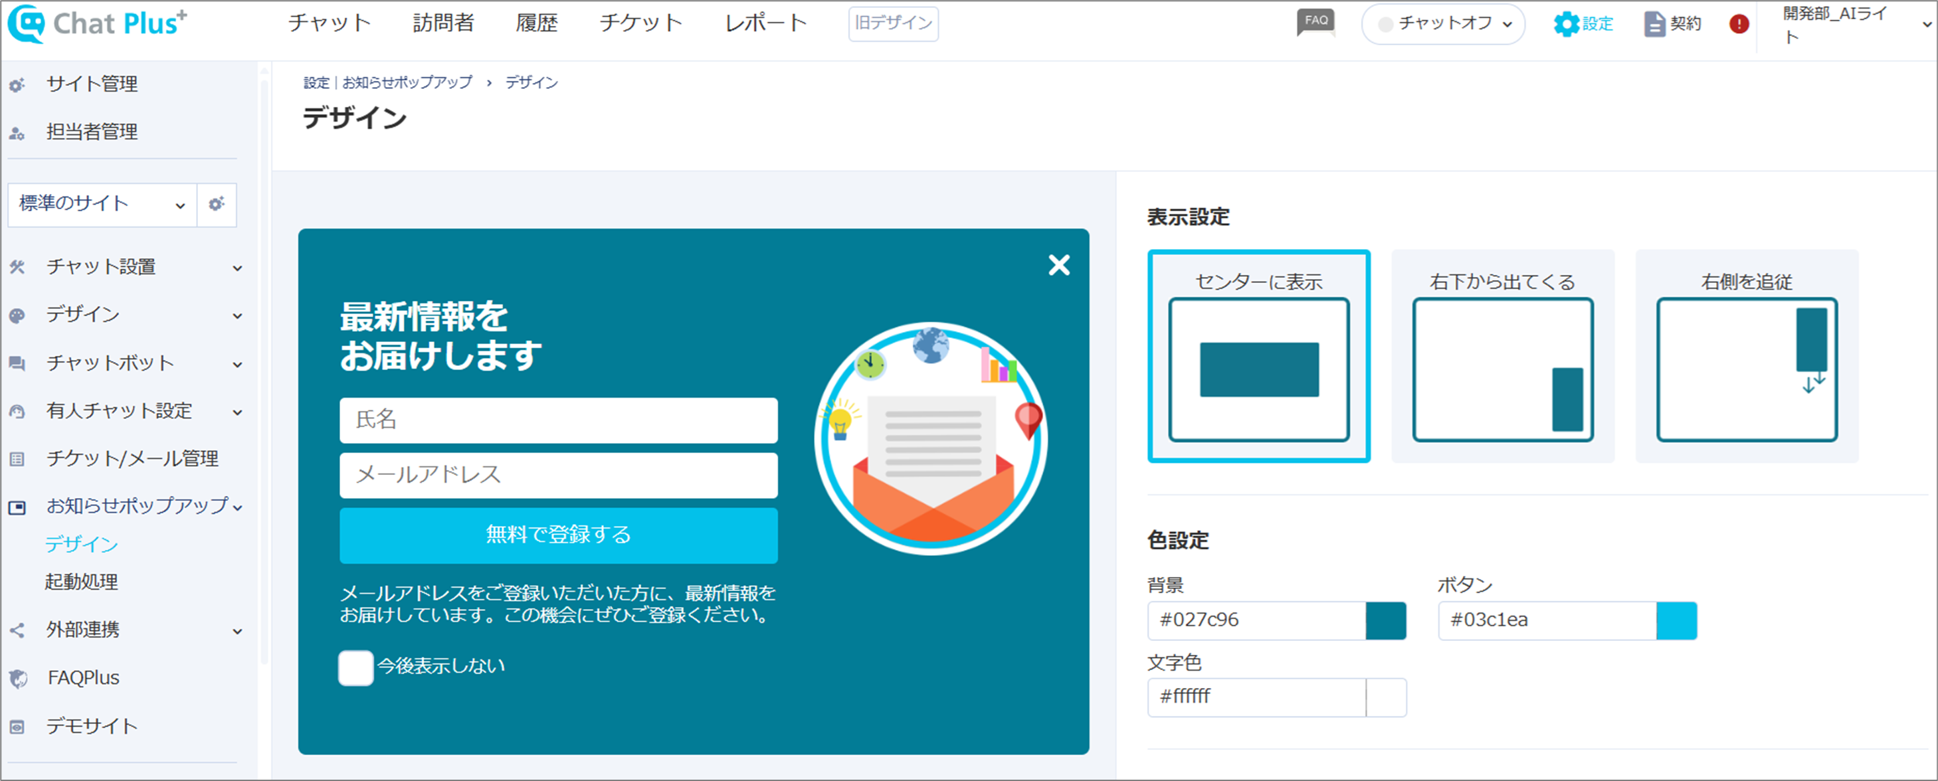Open the チャット top tab
1938x781 pixels.
tap(329, 23)
